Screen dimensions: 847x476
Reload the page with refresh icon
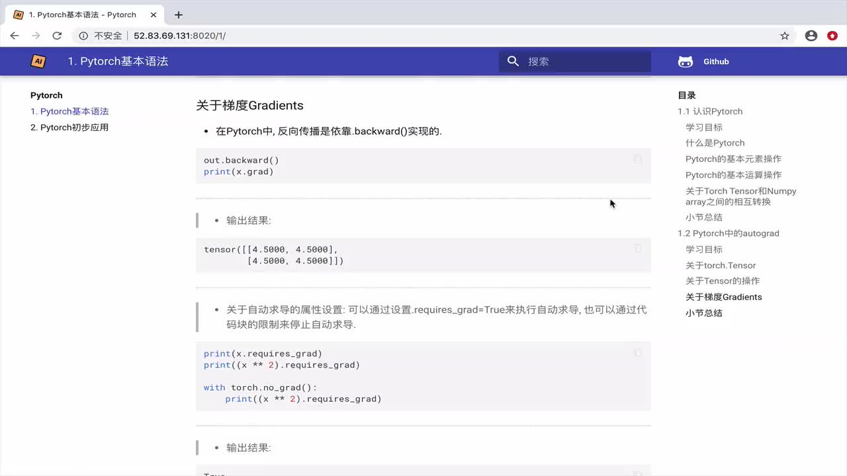point(57,36)
